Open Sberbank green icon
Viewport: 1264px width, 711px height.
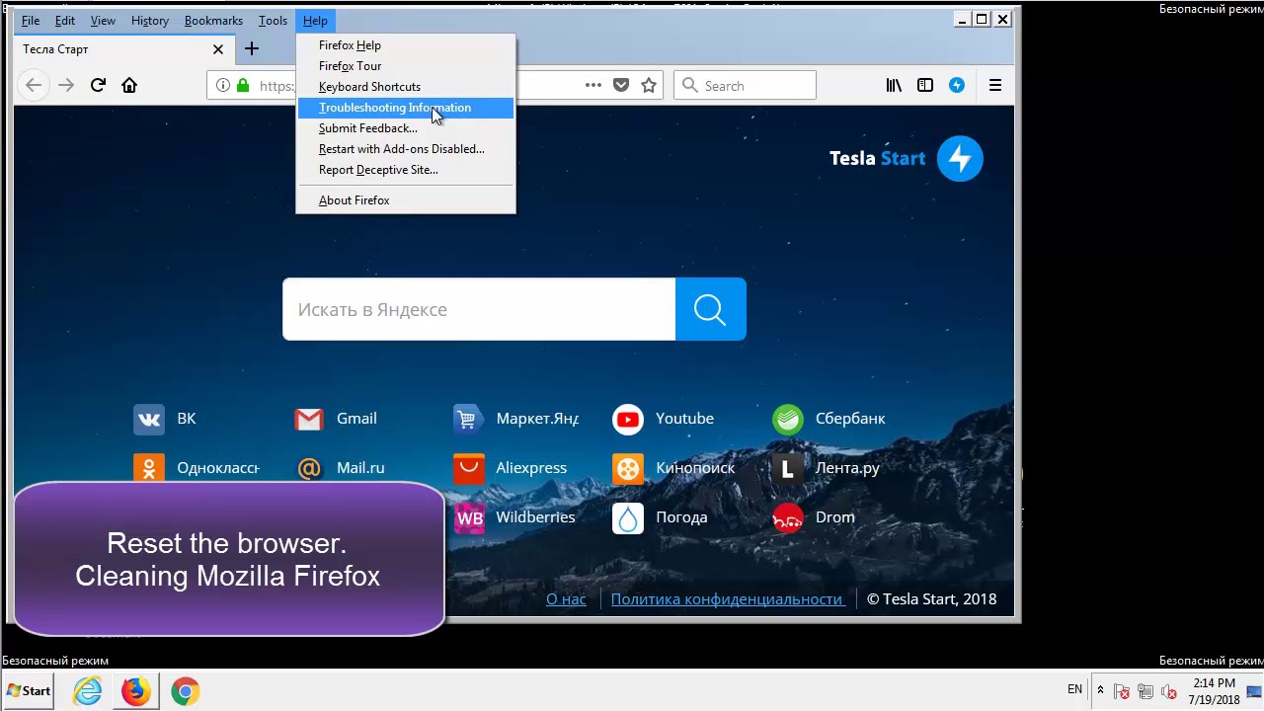(x=788, y=419)
